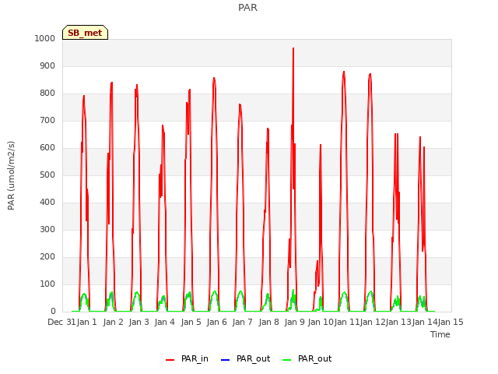Click the Dec 31 x-axis tick label
The width and height of the screenshot is (498, 374).
pyautogui.click(x=61, y=322)
